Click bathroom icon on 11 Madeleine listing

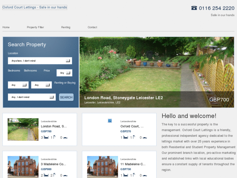coord(134,175)
